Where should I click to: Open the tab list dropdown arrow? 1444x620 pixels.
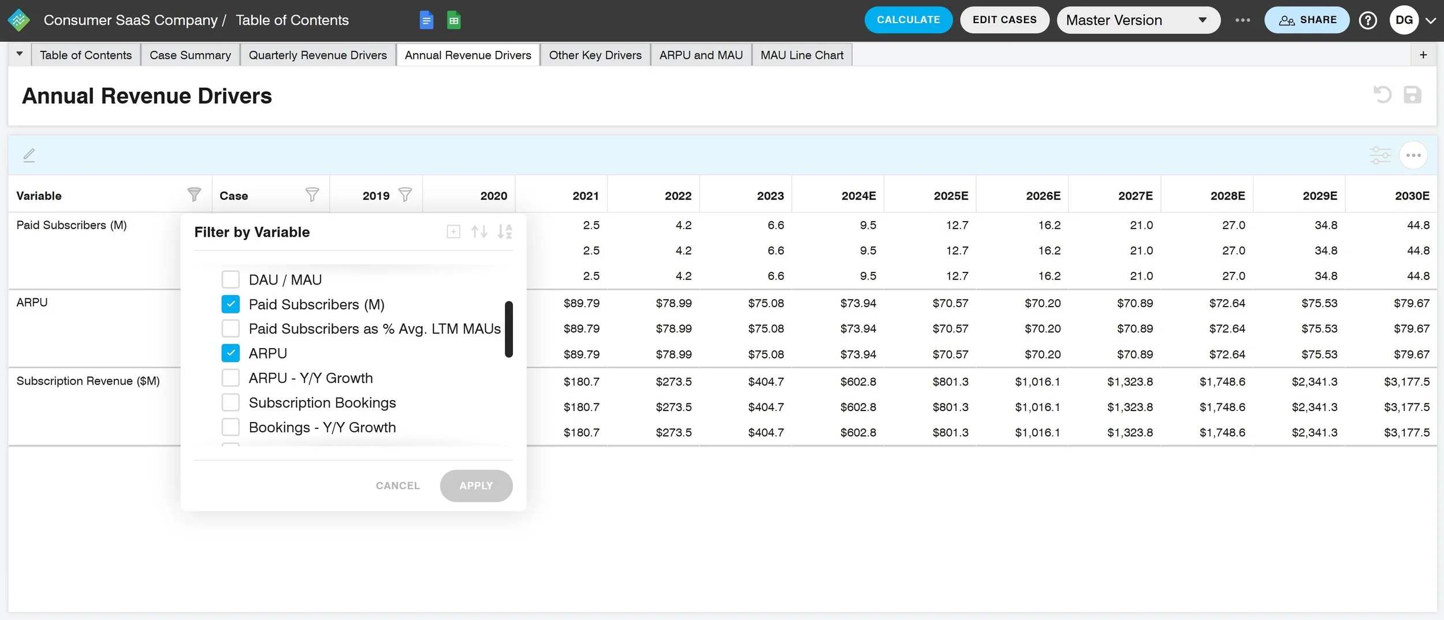click(x=20, y=54)
